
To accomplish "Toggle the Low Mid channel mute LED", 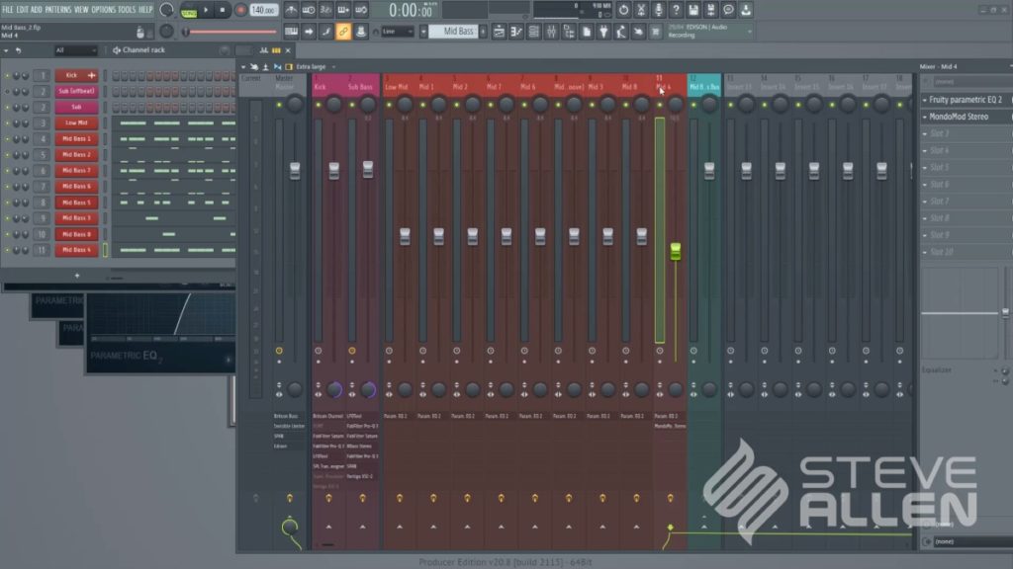I will click(7, 123).
